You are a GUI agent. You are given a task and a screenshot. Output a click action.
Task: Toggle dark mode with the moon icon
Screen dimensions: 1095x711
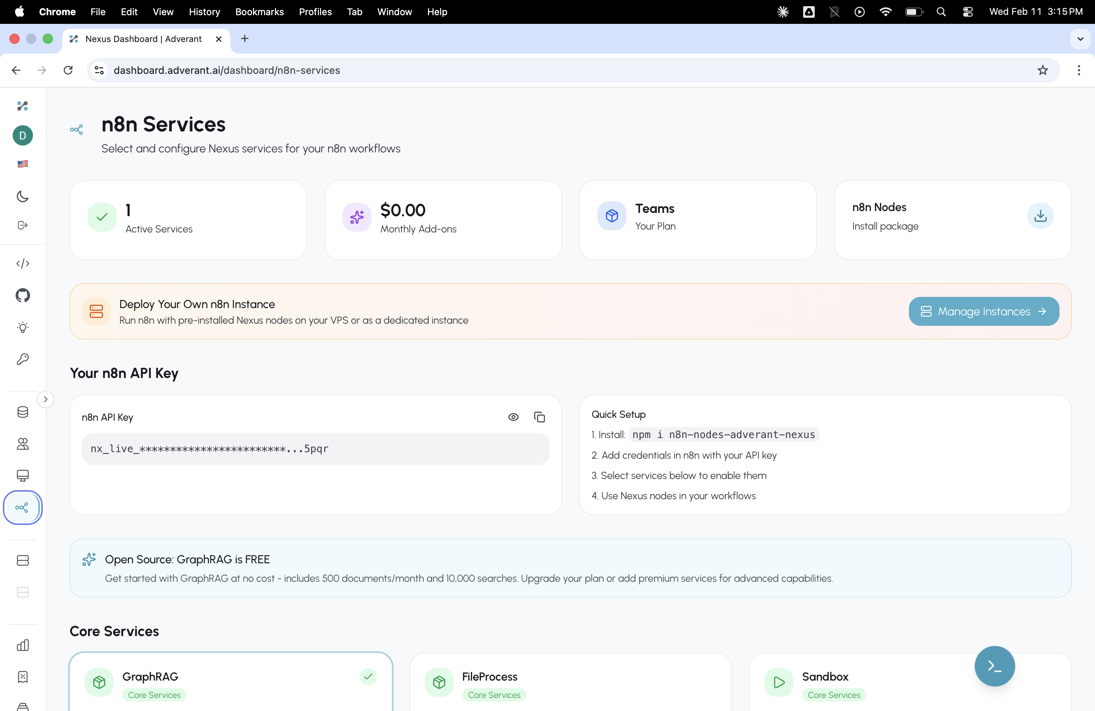[x=22, y=196]
